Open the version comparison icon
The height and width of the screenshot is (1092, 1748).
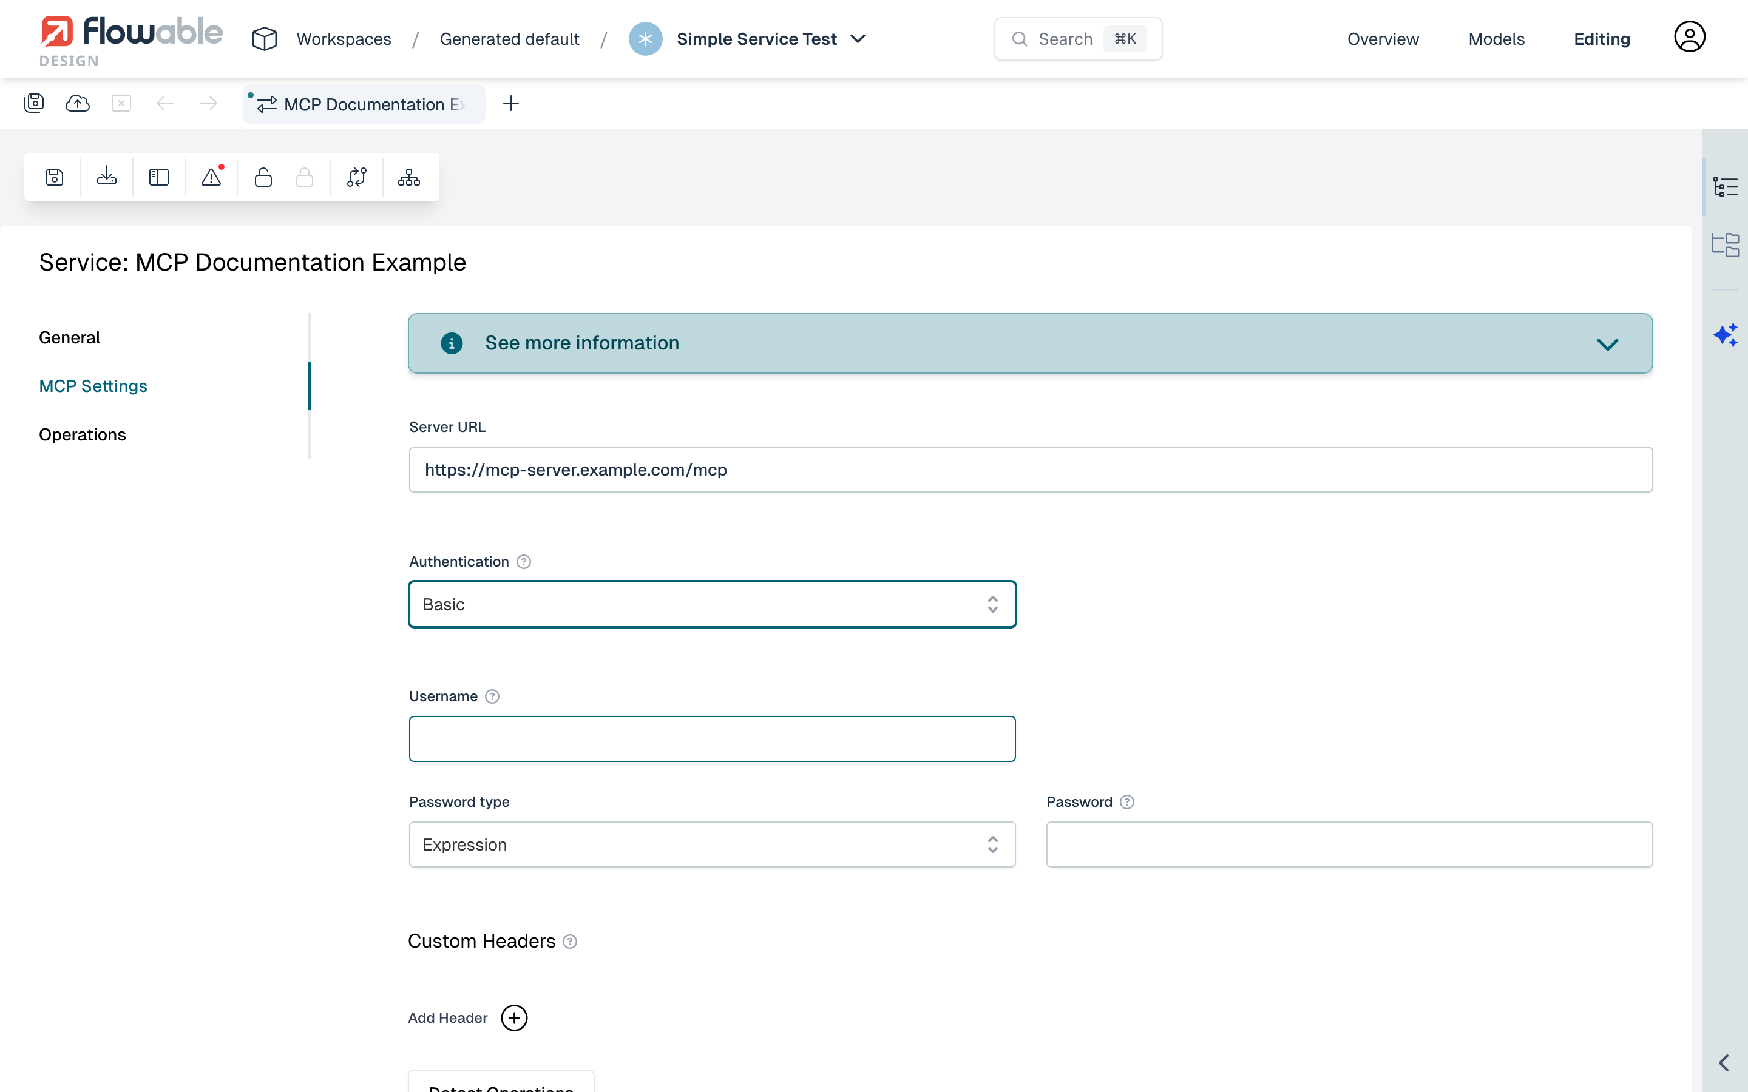point(357,176)
